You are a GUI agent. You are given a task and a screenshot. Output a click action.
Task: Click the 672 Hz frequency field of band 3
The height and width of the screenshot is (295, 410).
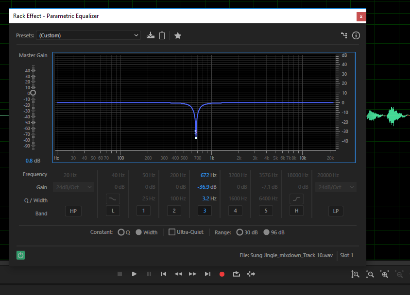click(208, 175)
